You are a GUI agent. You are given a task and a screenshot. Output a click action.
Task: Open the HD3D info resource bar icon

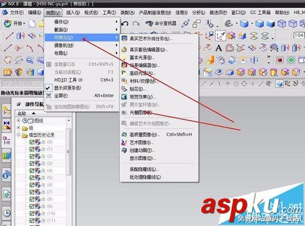click(x=7, y=174)
